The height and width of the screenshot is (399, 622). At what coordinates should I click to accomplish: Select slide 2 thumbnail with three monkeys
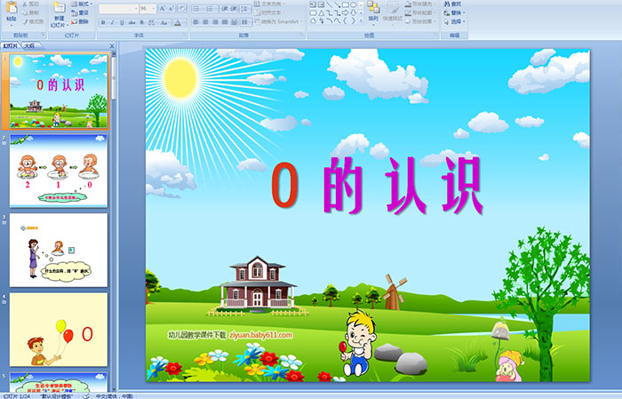59,171
